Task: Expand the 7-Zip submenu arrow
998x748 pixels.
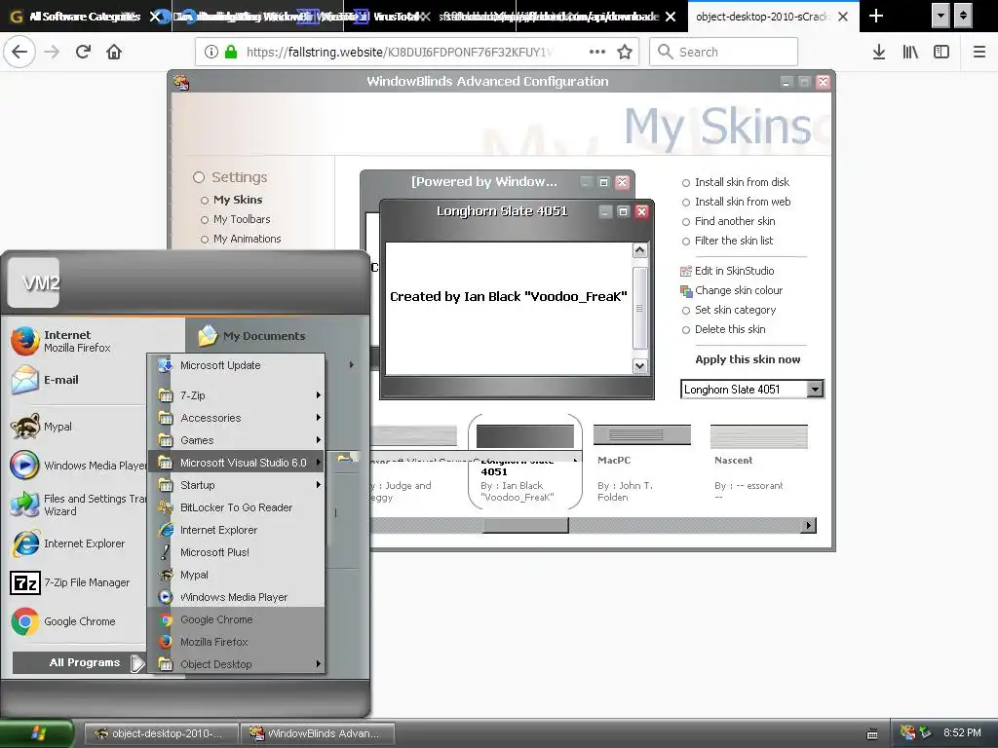Action: [319, 395]
